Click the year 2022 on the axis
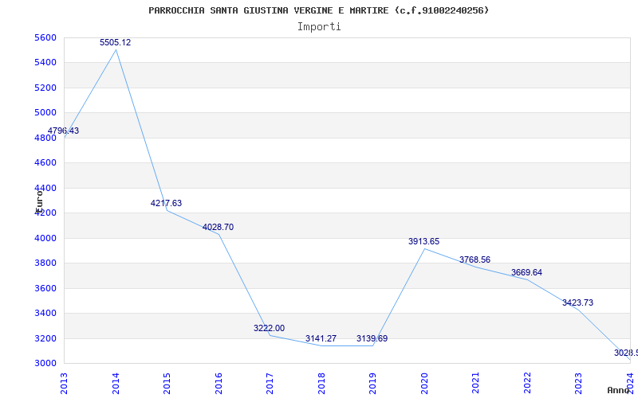Screen dimensions: 638x398 coord(527,384)
